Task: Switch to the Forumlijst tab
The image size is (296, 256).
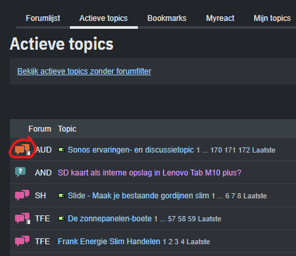Action: [x=43, y=18]
